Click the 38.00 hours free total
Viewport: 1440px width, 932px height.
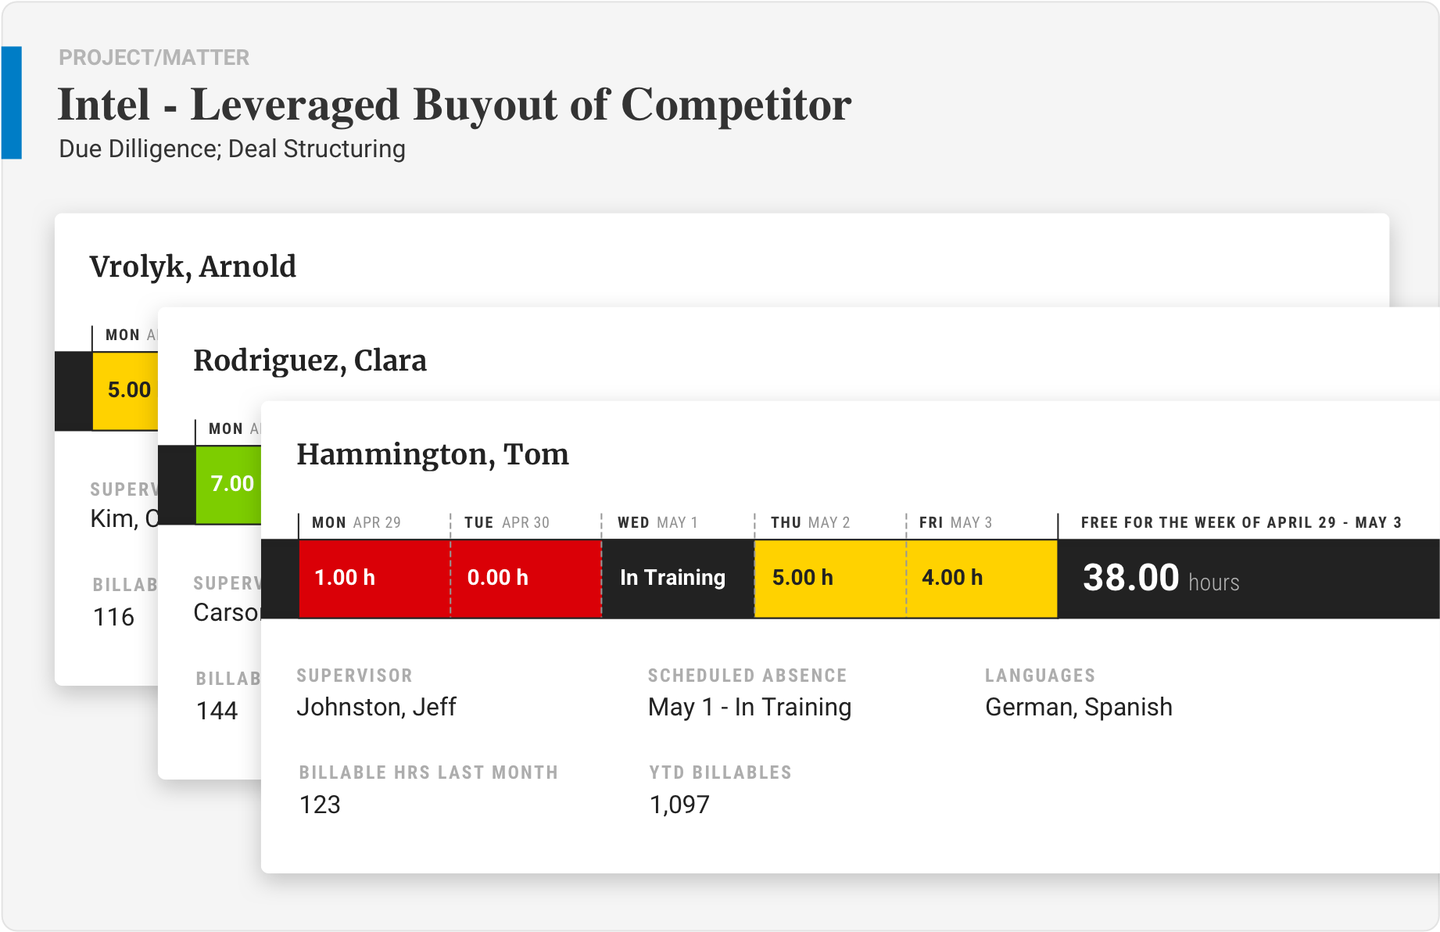(1161, 579)
